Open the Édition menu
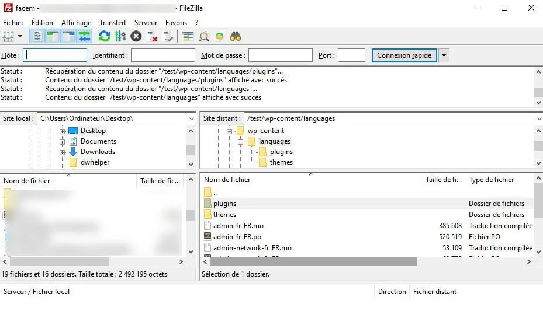 (x=42, y=23)
